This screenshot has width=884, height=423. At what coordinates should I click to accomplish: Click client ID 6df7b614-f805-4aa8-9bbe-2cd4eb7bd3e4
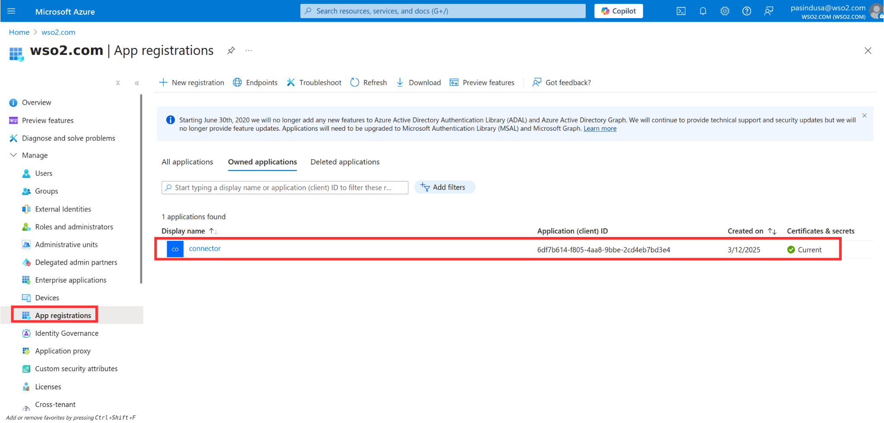pyautogui.click(x=603, y=250)
